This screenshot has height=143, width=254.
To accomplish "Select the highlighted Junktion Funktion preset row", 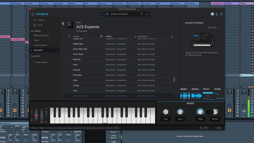I will click(x=120, y=96).
